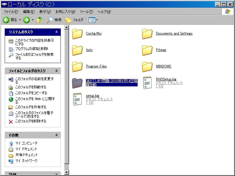Click このドライブの内容を非表示にする link
The height and width of the screenshot is (176, 235).
click(35, 42)
